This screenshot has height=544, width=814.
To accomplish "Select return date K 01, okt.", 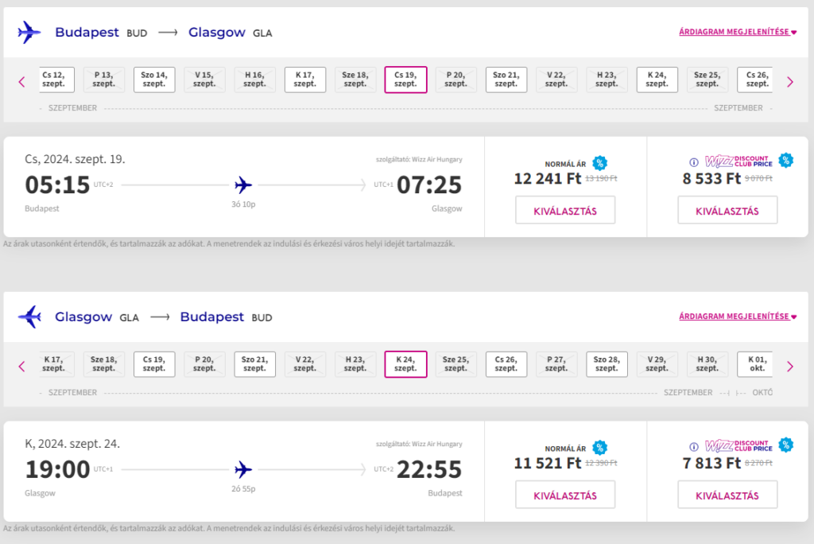I will (755, 364).
